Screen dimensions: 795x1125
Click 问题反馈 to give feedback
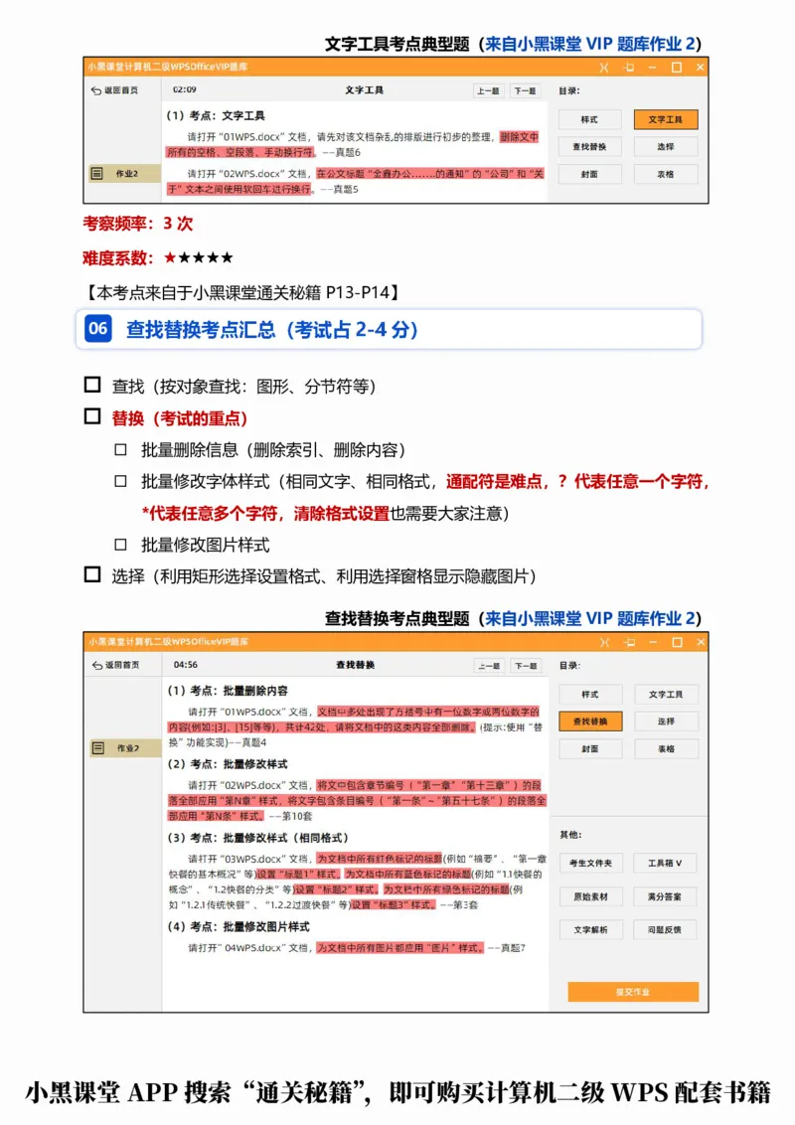click(665, 929)
